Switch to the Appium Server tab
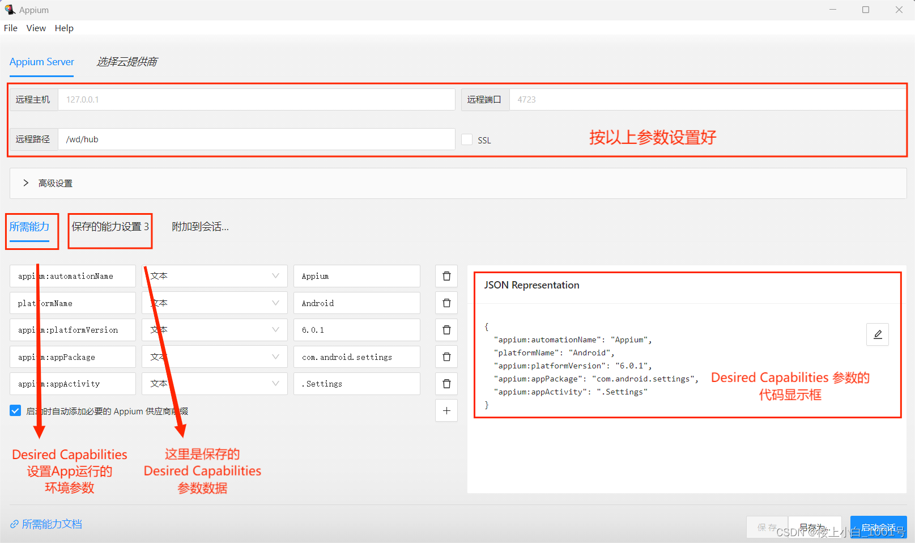The image size is (915, 543). 42,62
